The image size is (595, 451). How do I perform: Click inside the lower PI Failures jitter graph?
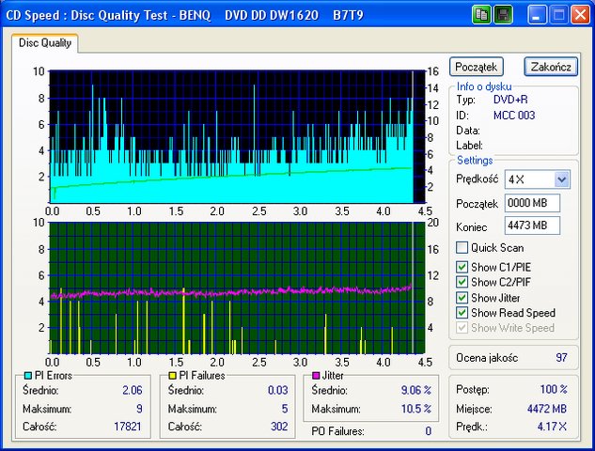(x=237, y=288)
